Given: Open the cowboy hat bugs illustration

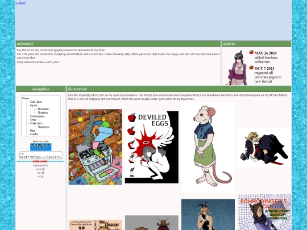Looking at the screenshot, I should (x=152, y=223).
